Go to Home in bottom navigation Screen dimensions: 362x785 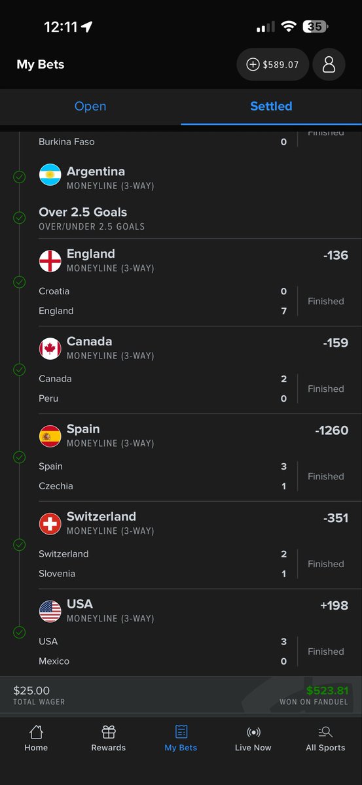(36, 739)
